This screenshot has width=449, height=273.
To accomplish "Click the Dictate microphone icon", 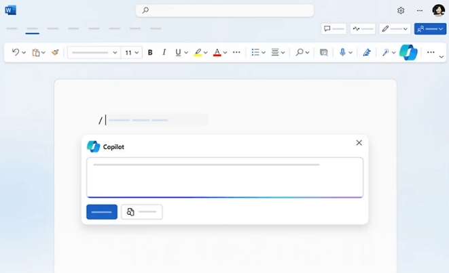I will tap(342, 52).
